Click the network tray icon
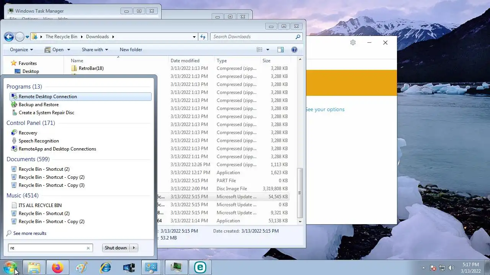This screenshot has height=275, width=490. [x=442, y=268]
